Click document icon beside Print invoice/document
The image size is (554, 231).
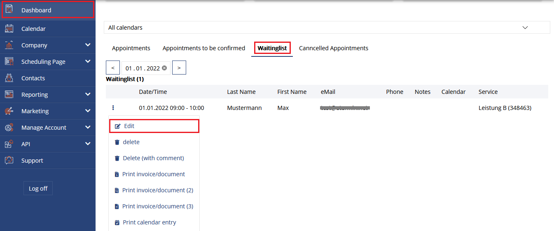click(117, 174)
